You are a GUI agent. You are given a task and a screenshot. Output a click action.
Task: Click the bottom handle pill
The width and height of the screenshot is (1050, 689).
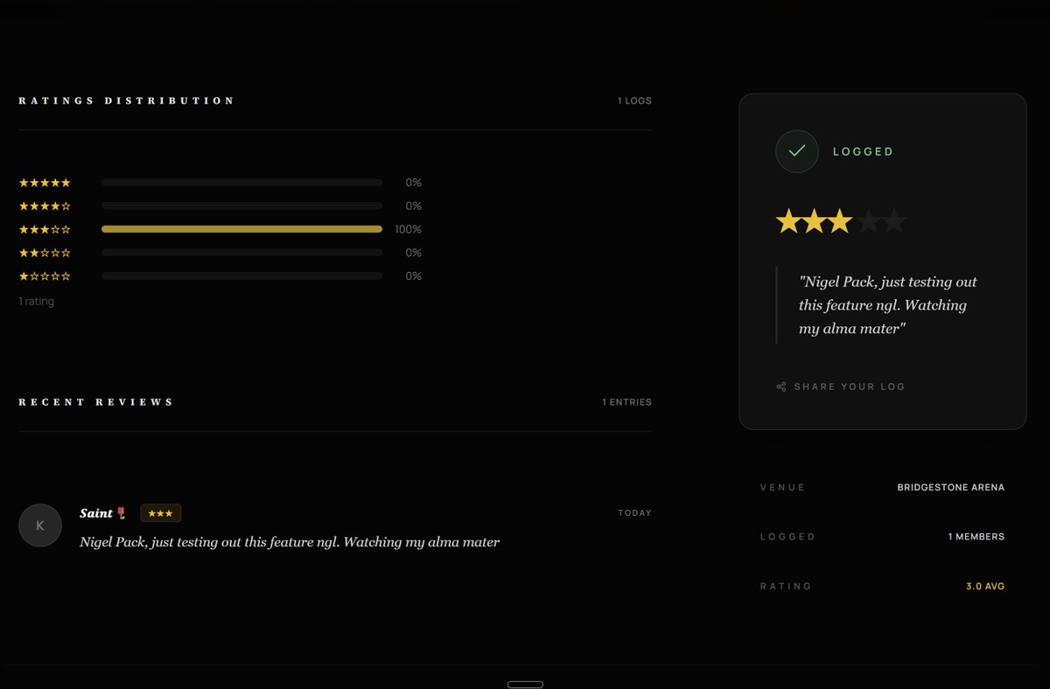pyautogui.click(x=525, y=685)
